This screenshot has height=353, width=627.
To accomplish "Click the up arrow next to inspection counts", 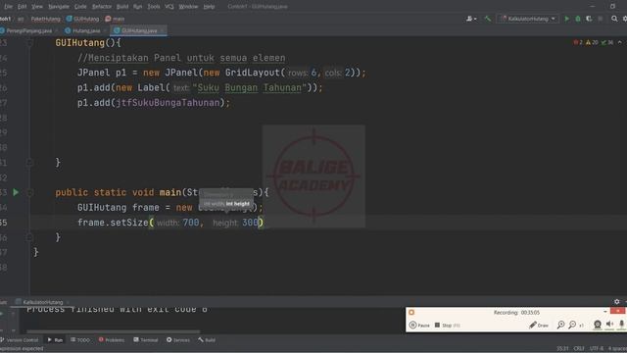I will pos(620,42).
